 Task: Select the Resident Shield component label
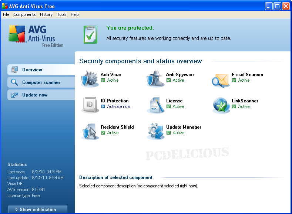pos(117,127)
